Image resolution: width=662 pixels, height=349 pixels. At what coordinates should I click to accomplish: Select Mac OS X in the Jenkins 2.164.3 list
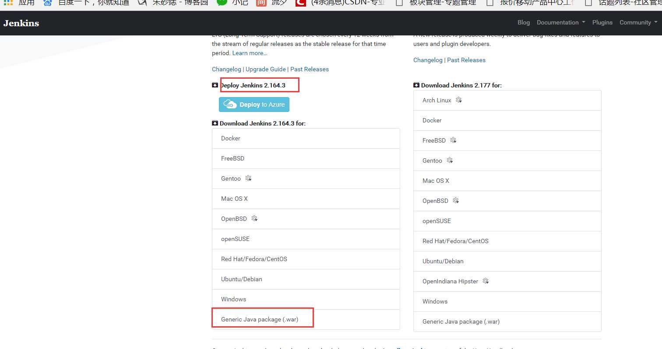click(x=306, y=199)
